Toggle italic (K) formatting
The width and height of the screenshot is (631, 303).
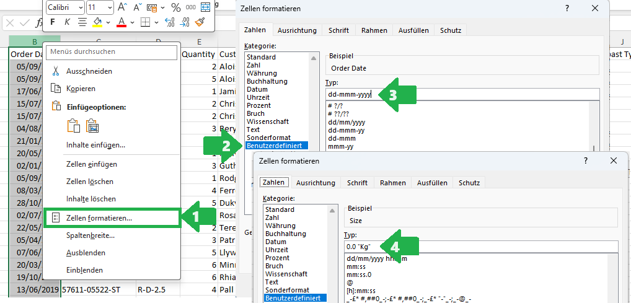67,22
